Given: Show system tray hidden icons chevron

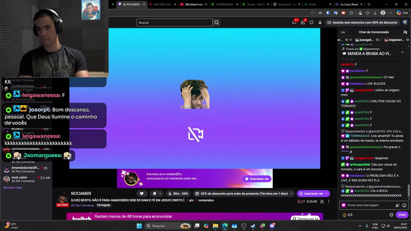Looking at the screenshot, I should point(360,226).
